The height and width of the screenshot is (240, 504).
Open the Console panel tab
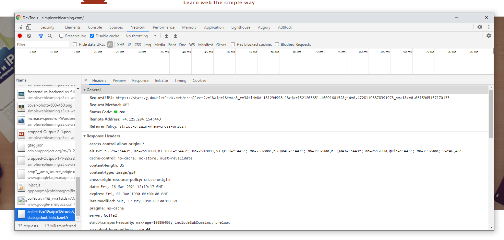coord(95,27)
